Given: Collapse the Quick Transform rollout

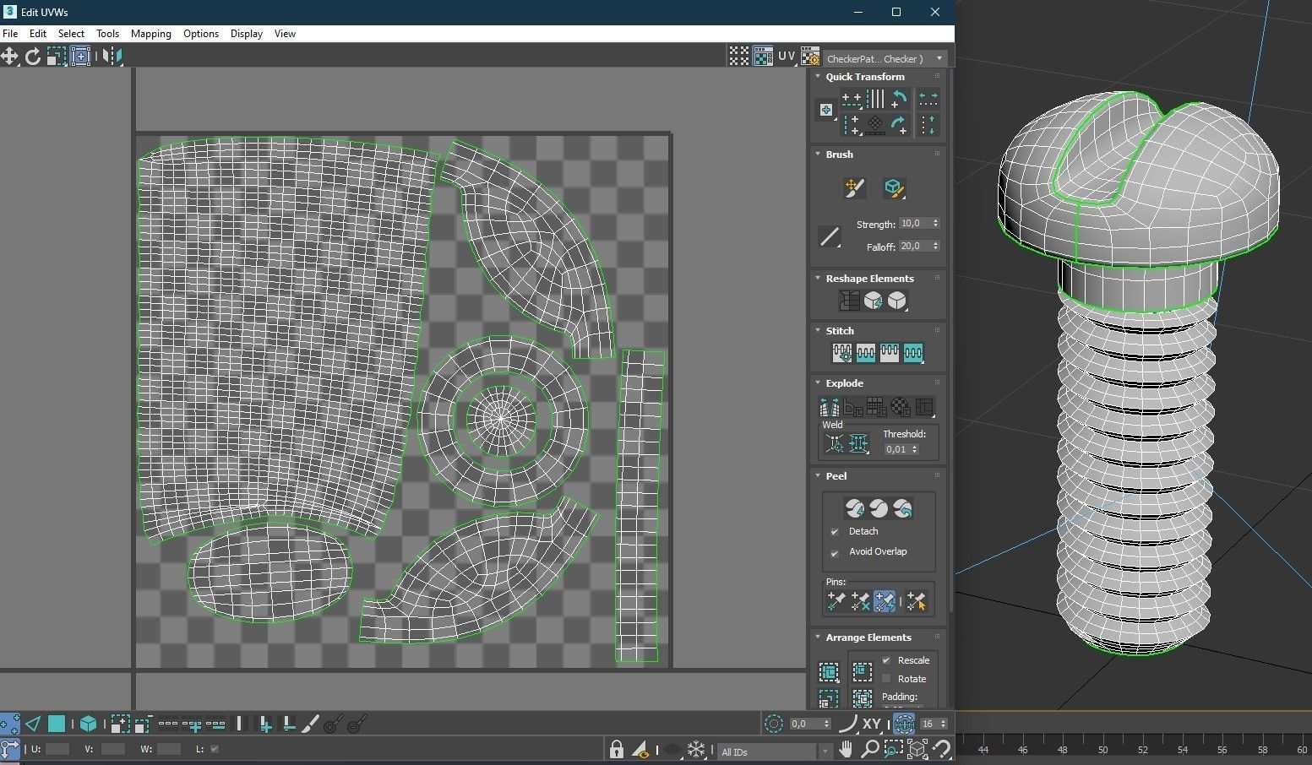Looking at the screenshot, I should (817, 76).
